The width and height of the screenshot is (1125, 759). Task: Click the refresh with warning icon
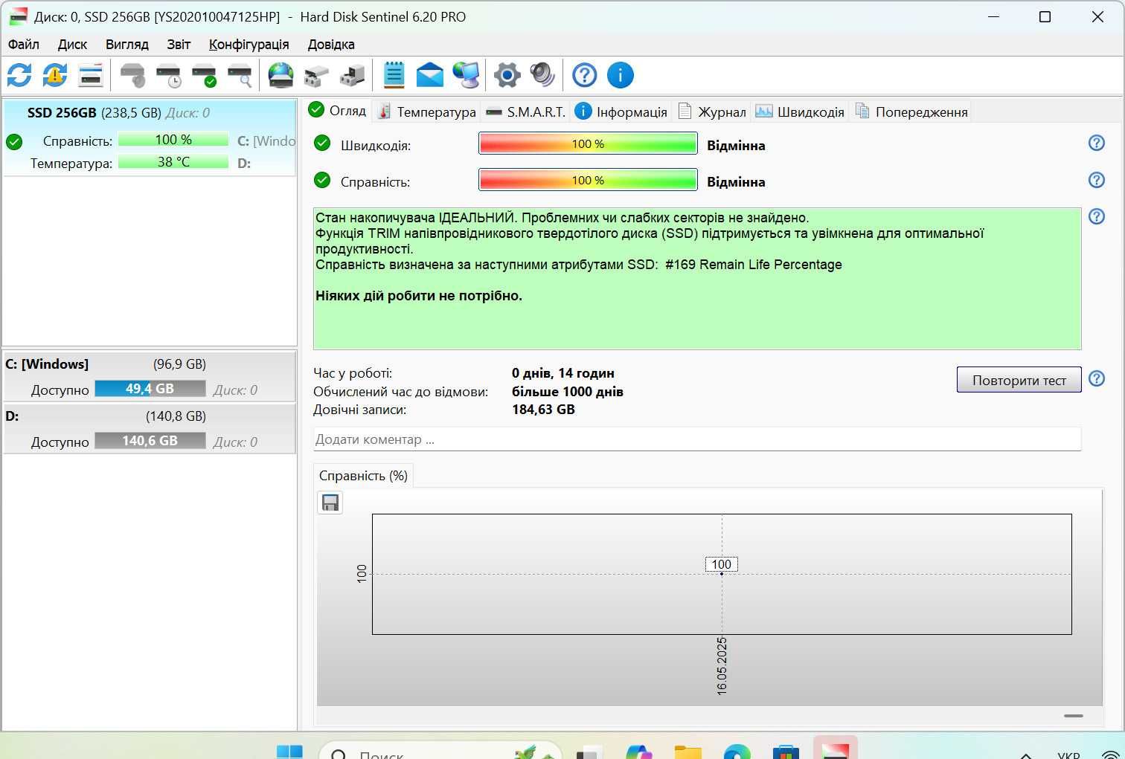pos(55,75)
